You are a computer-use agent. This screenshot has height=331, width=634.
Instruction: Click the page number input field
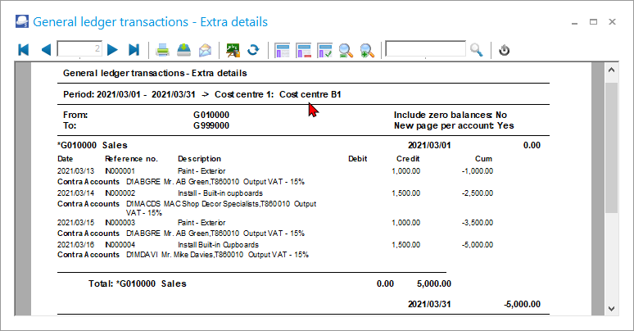pyautogui.click(x=79, y=50)
